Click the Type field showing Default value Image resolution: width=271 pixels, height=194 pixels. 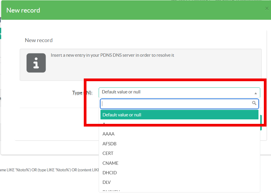point(176,92)
